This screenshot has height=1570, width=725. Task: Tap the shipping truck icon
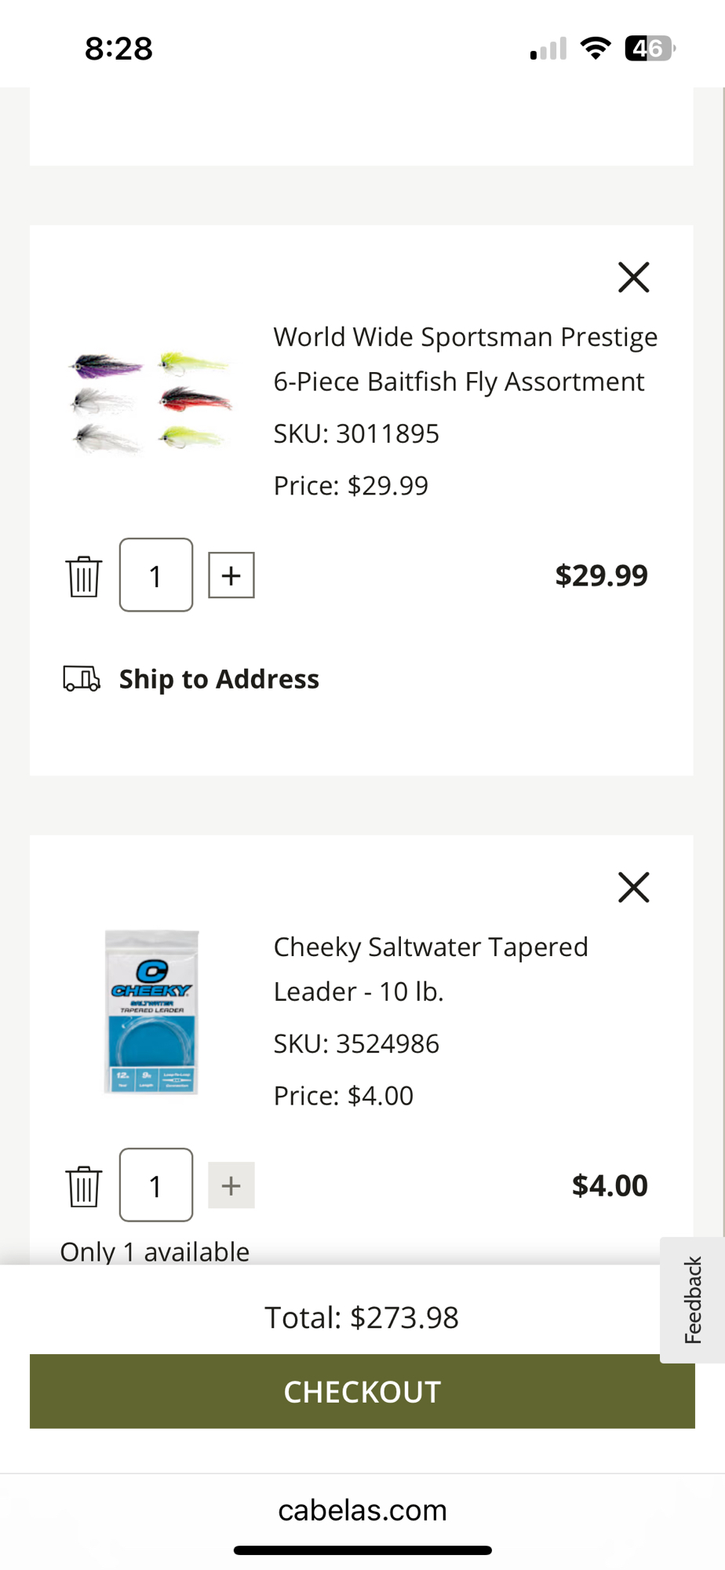tap(82, 678)
